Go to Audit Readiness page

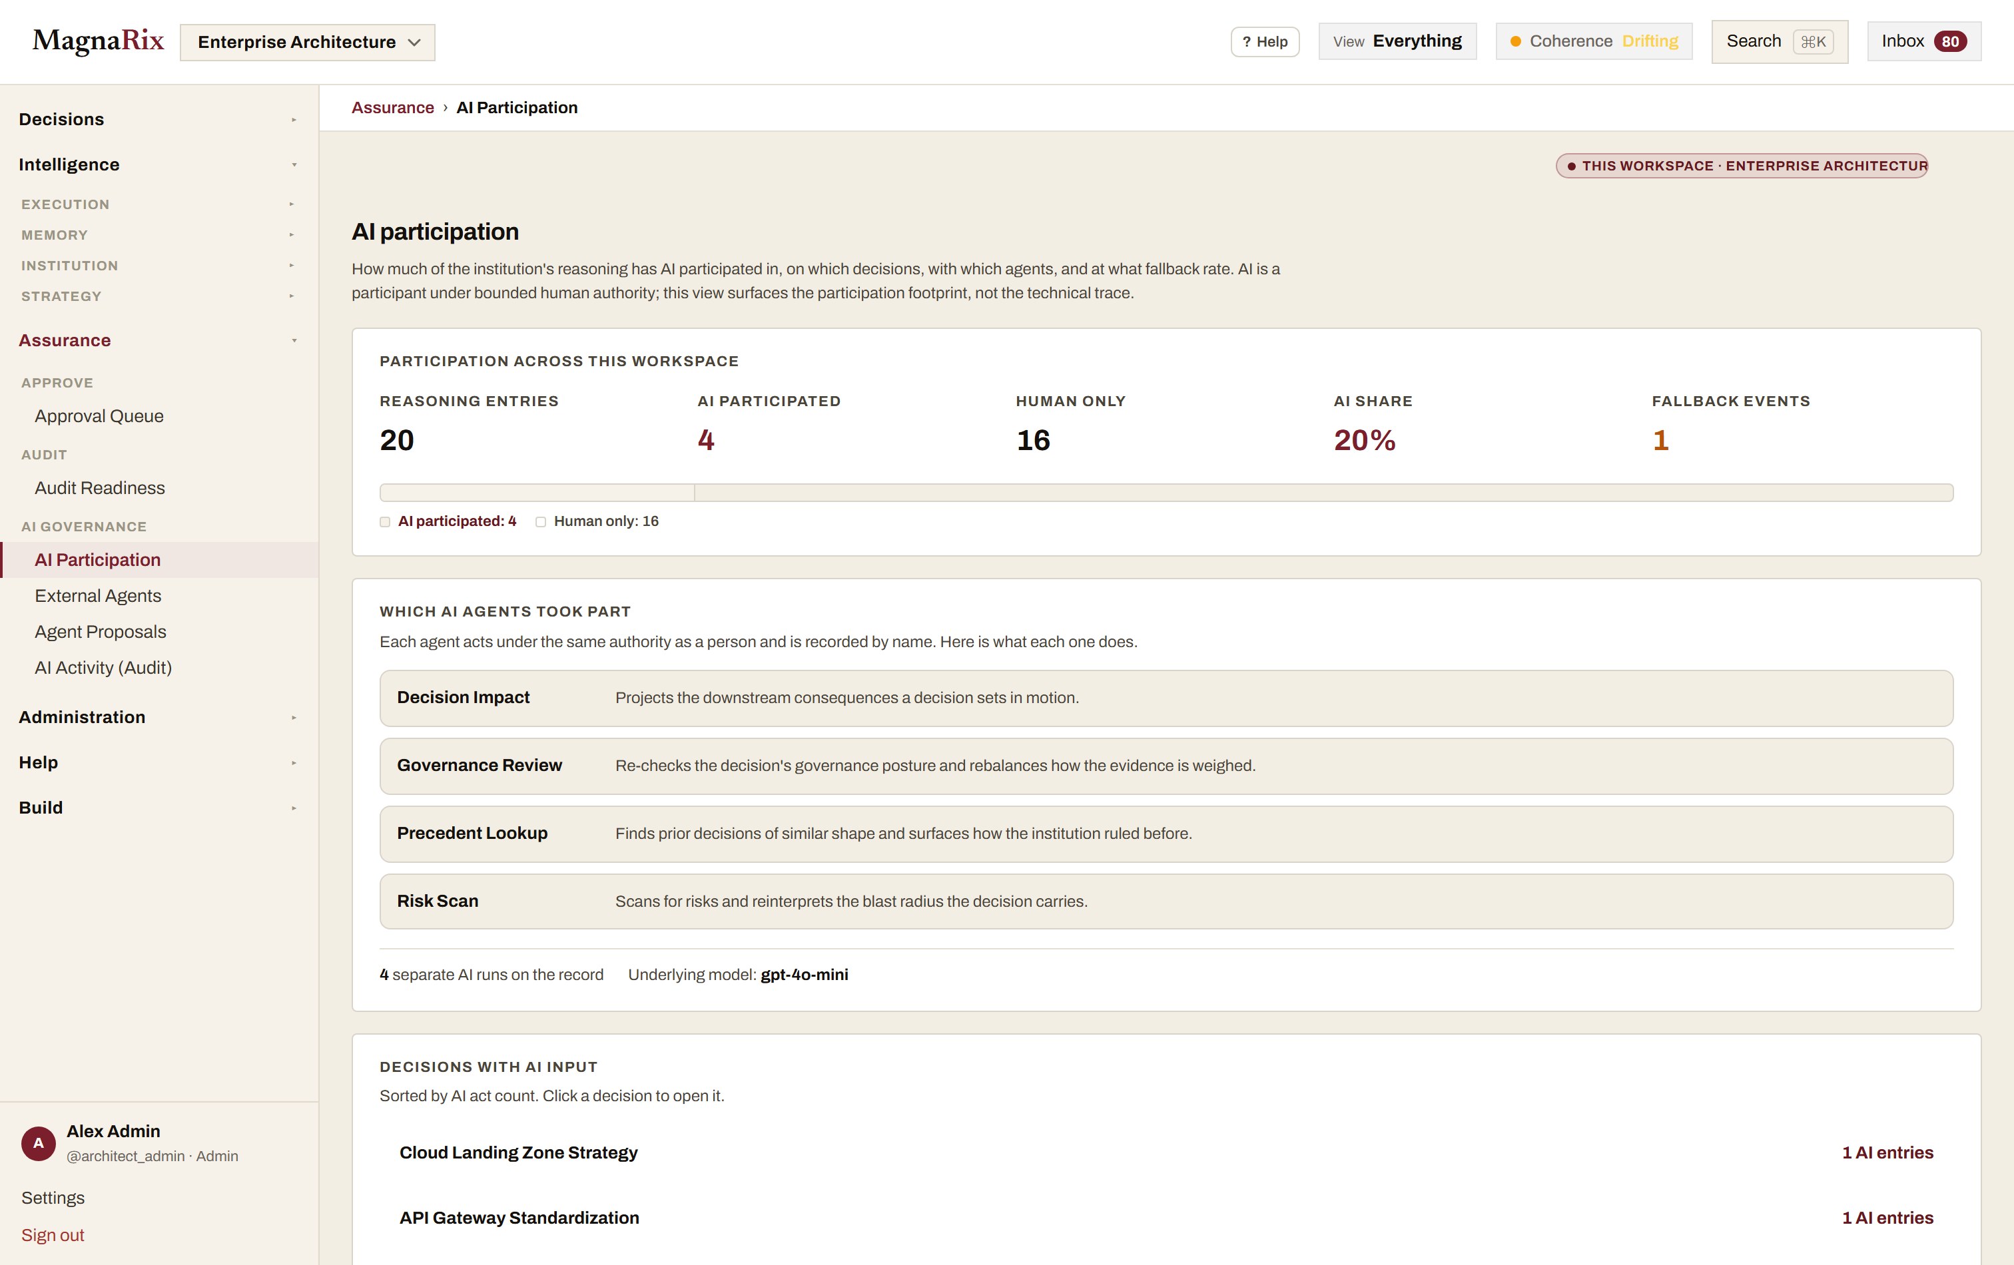(x=99, y=487)
